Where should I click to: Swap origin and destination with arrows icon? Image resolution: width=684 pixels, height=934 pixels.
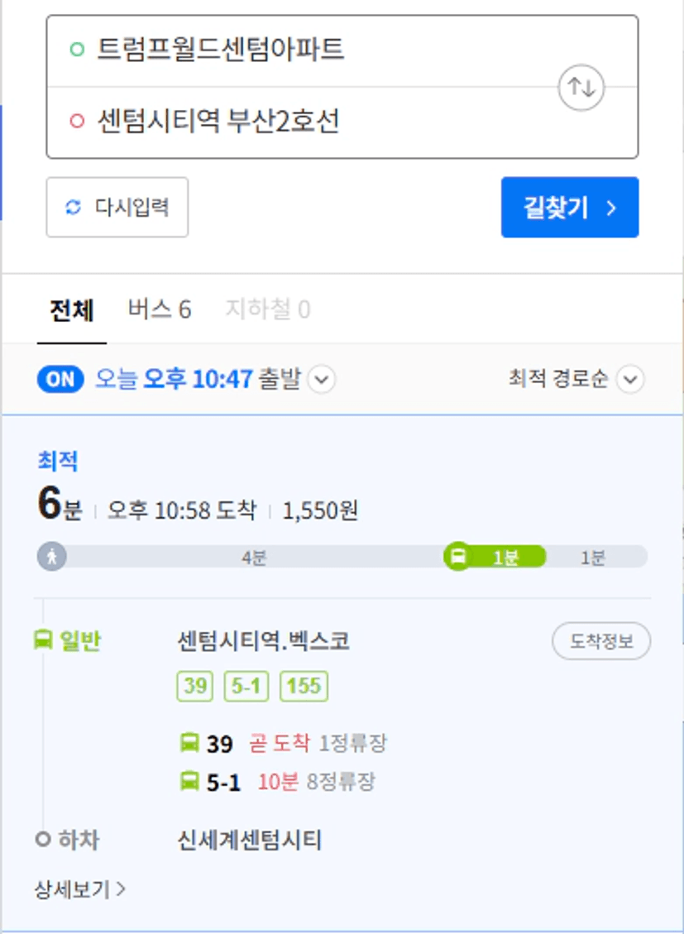[x=581, y=88]
